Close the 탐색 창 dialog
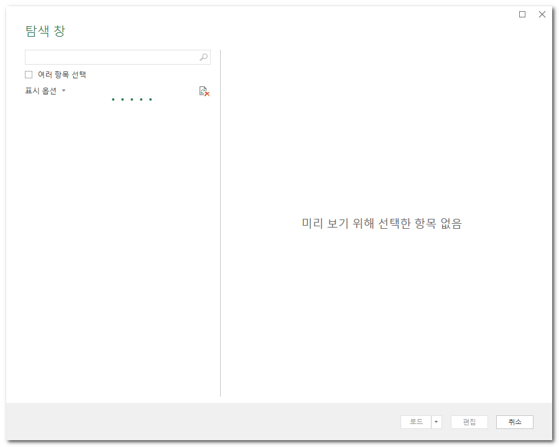This screenshot has width=559, height=447. tap(542, 14)
